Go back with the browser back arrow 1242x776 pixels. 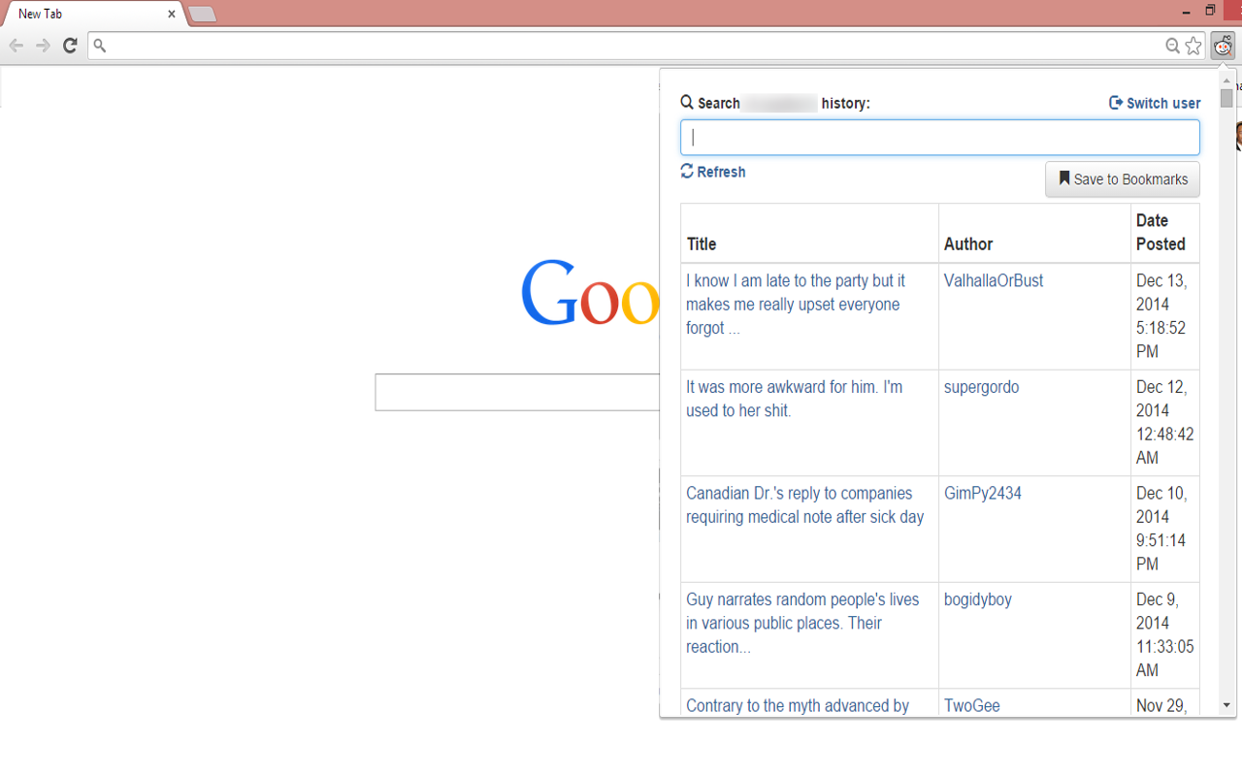pyautogui.click(x=16, y=46)
